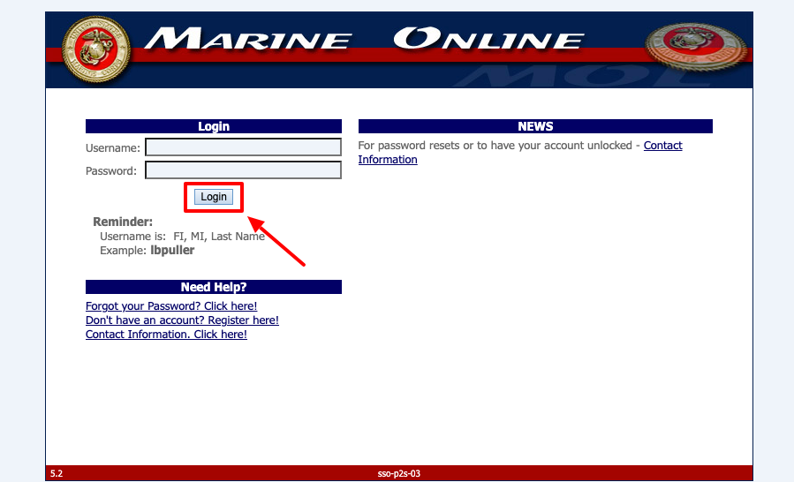Click the Password: label
This screenshot has width=794, height=482.
pos(111,171)
